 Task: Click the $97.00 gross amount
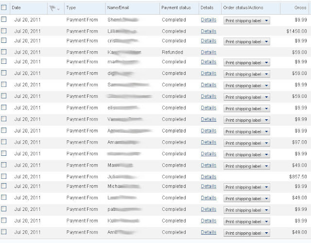pyautogui.click(x=299, y=142)
